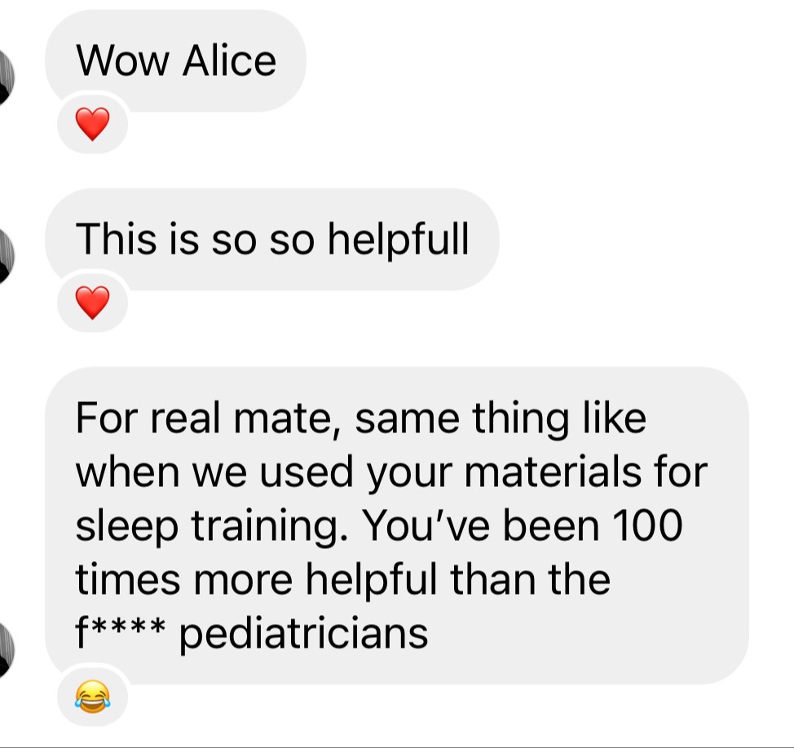
Task: Select the "Wow Alice" message bubble
Action: (x=175, y=61)
